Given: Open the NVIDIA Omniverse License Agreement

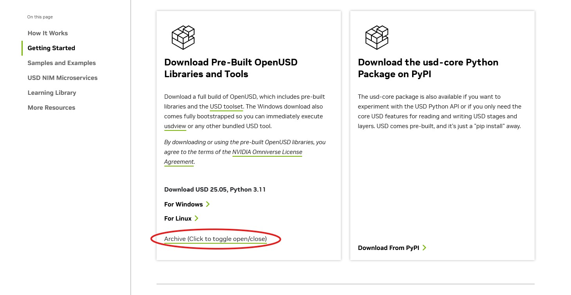Looking at the screenshot, I should point(267,152).
